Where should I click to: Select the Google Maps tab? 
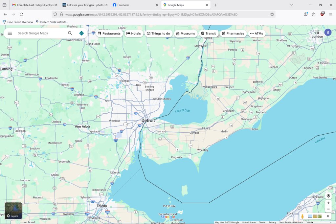(186, 5)
